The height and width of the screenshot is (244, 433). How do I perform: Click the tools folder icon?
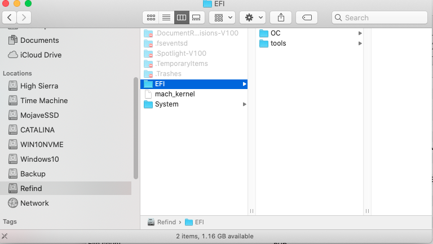click(264, 43)
